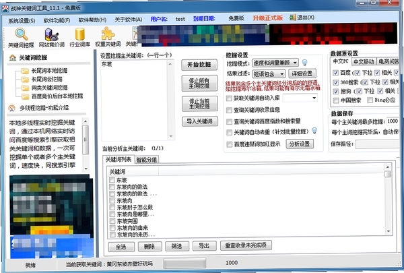Viewport: 404px width, 273px height.
Task: Open 详细设置 for result filtering
Action: pos(302,73)
